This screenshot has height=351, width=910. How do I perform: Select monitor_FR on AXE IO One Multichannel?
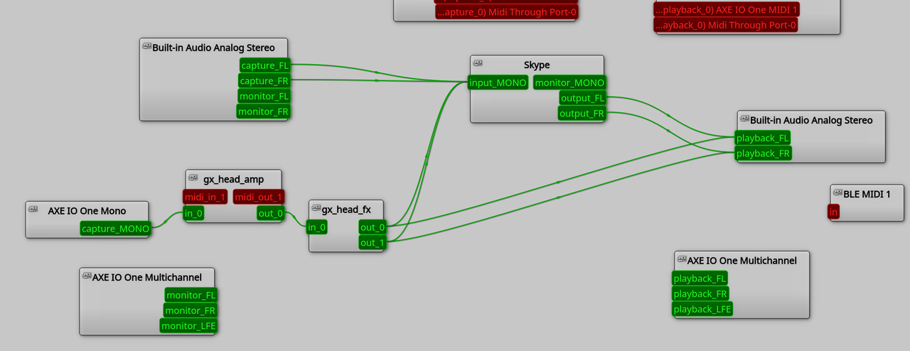tap(191, 310)
